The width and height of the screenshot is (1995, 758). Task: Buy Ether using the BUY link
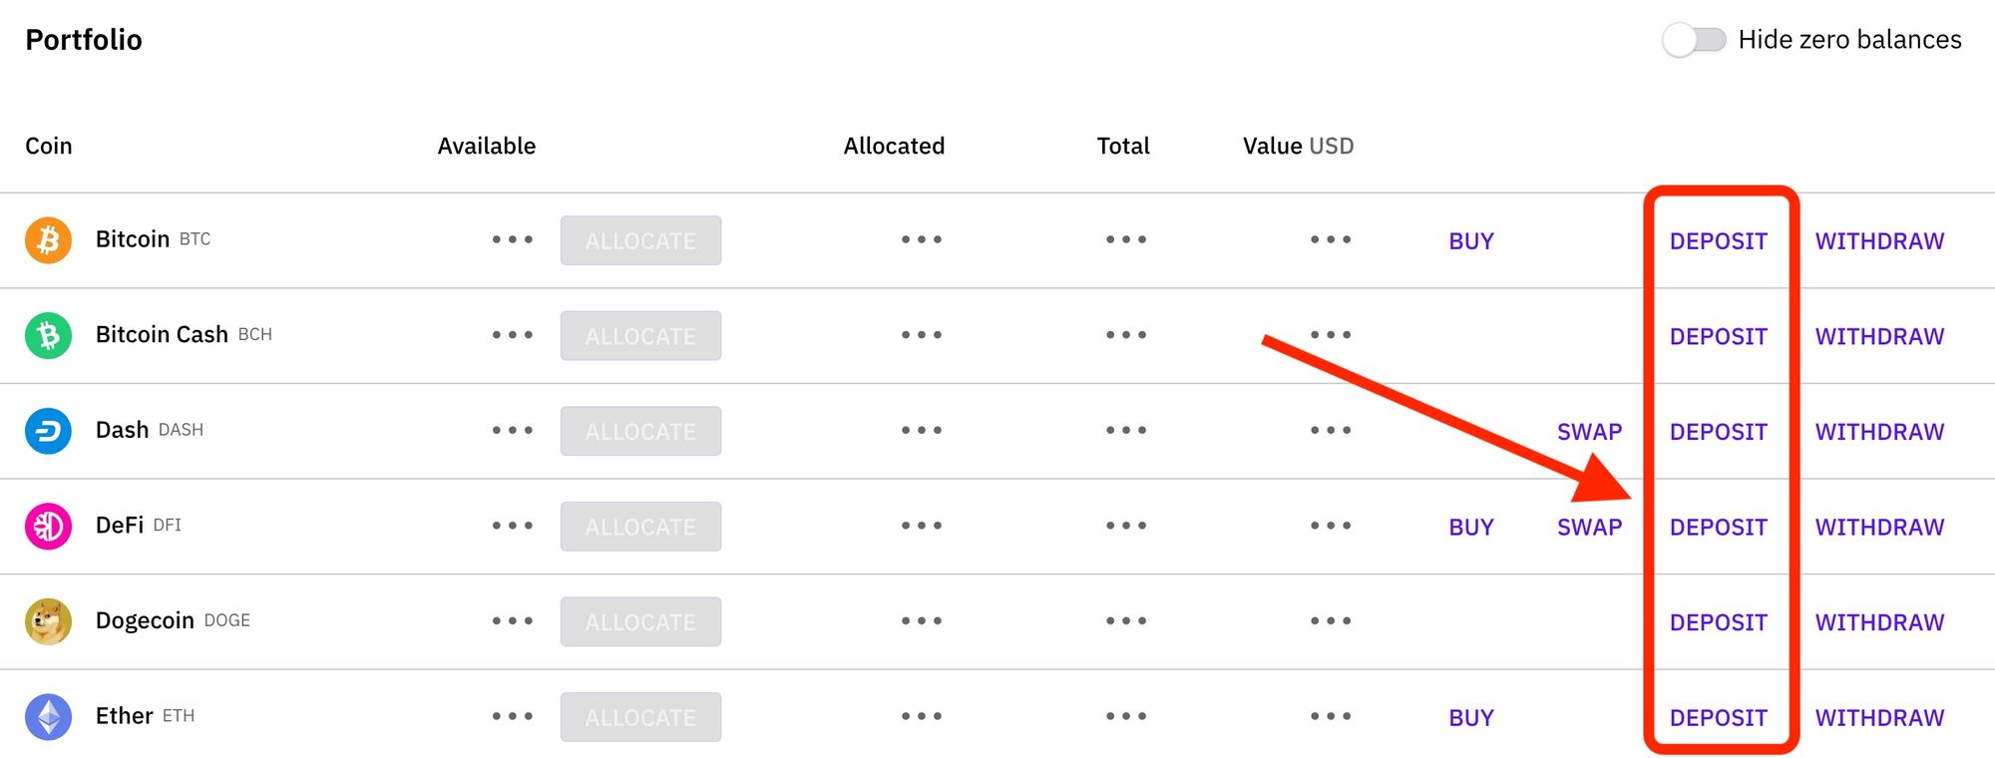(1471, 718)
